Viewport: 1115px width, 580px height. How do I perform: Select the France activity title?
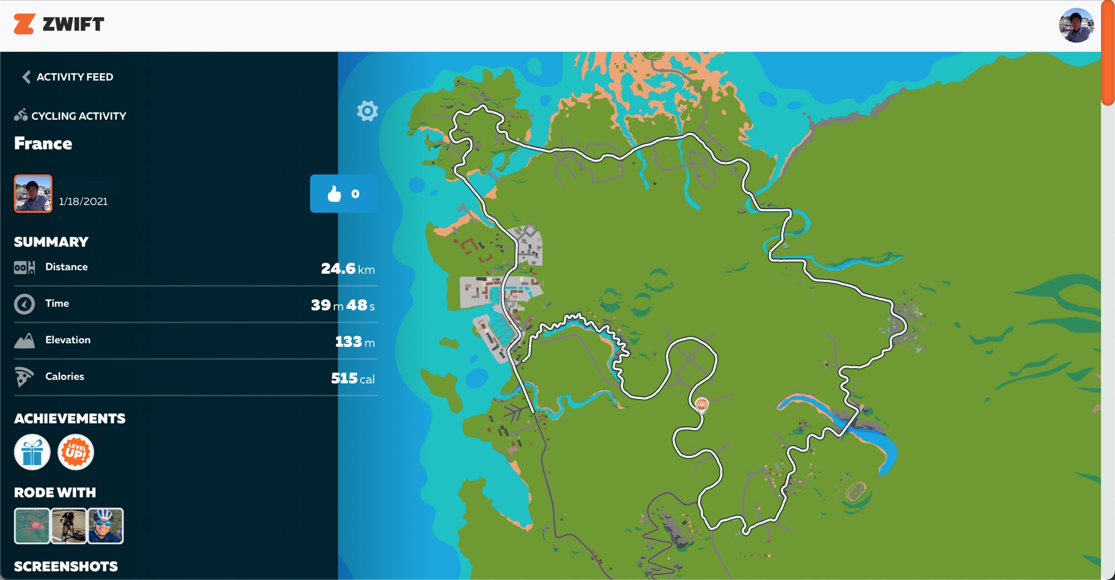(x=43, y=143)
